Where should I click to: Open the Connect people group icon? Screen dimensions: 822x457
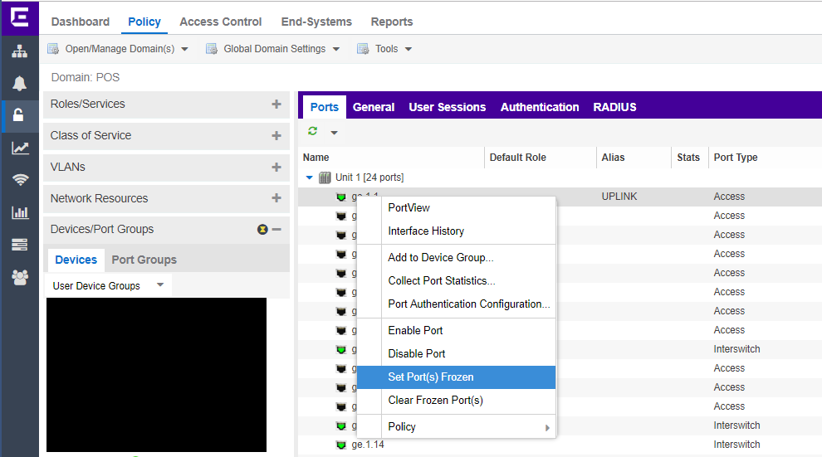(19, 277)
